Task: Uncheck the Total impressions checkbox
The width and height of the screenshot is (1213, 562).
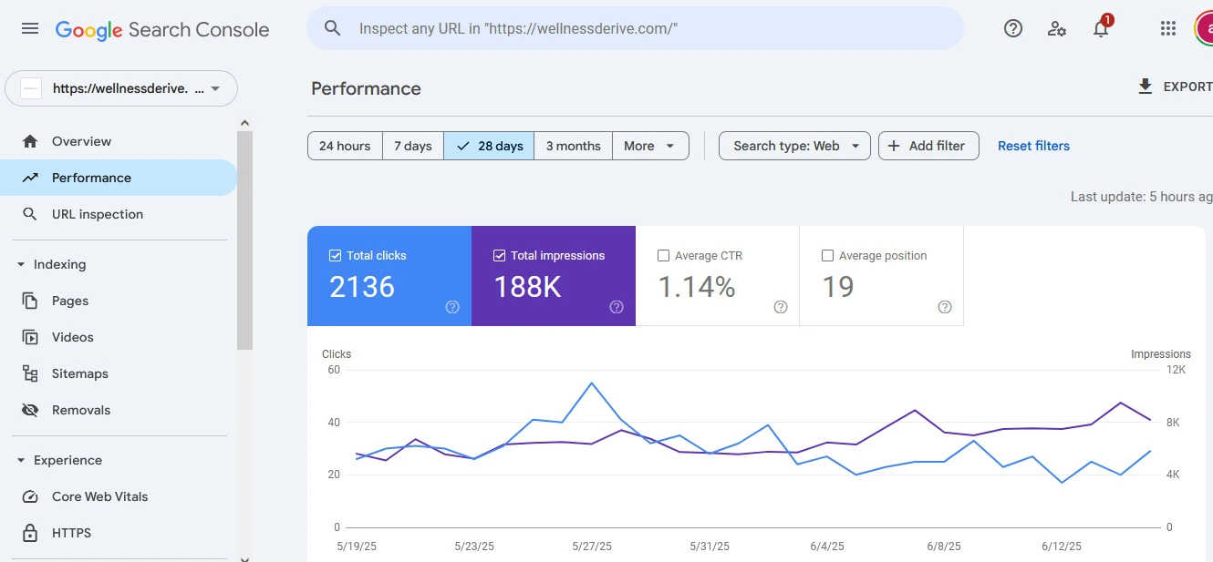Action: pyautogui.click(x=499, y=256)
